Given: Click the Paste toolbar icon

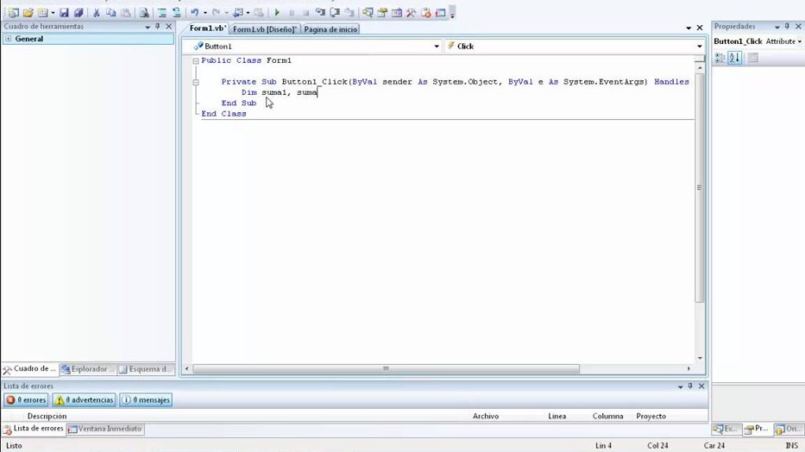Looking at the screenshot, I should point(126,13).
